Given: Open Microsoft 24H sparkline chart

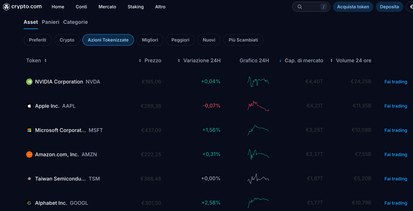Looking at the screenshot, I should tap(258, 130).
